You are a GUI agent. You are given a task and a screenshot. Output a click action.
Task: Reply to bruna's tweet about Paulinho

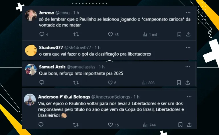click(x=42, y=34)
